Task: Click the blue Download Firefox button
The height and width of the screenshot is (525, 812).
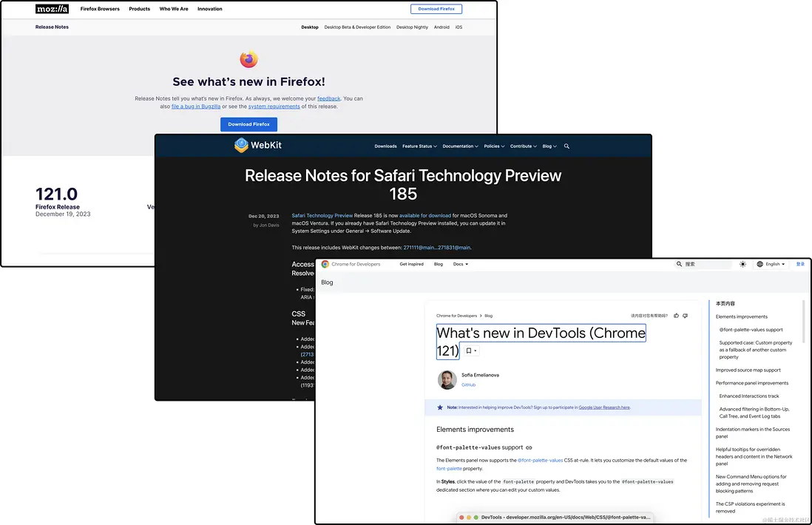Action: [248, 124]
